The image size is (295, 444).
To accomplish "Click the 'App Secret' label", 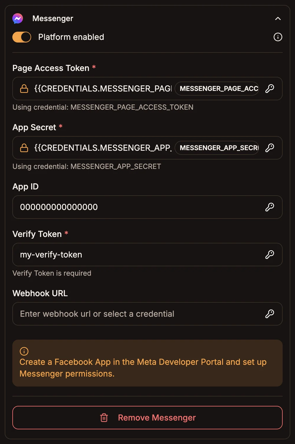I will [x=34, y=127].
